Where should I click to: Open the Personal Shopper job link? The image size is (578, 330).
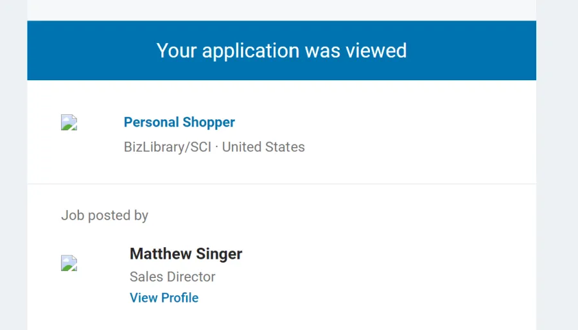(179, 122)
